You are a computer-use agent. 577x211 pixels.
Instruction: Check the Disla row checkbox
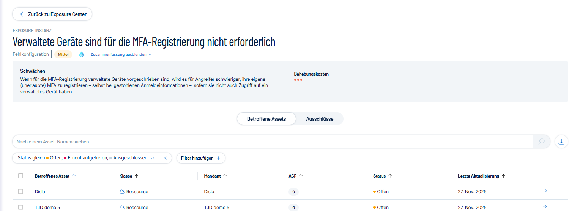20,192
